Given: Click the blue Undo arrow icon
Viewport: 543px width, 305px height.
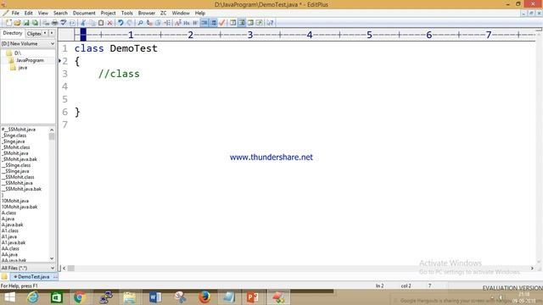Looking at the screenshot, I should pos(120,23).
